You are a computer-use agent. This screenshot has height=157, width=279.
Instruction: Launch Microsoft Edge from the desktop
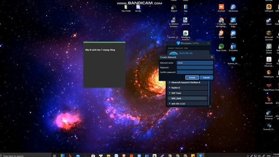click(233, 22)
